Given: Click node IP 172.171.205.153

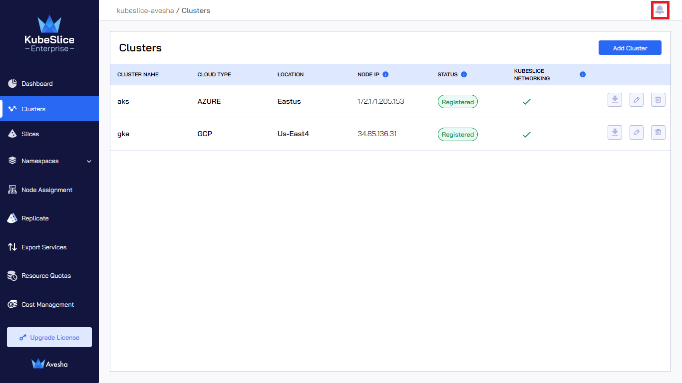Looking at the screenshot, I should [381, 101].
